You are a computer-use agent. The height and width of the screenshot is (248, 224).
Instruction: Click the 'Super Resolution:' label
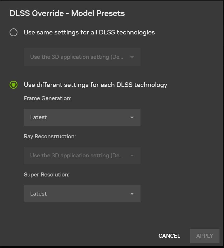(47, 175)
